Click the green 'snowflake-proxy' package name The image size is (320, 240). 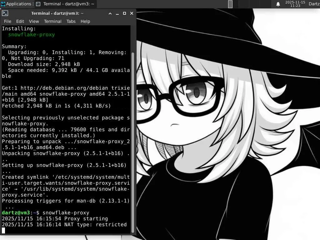tap(32, 34)
